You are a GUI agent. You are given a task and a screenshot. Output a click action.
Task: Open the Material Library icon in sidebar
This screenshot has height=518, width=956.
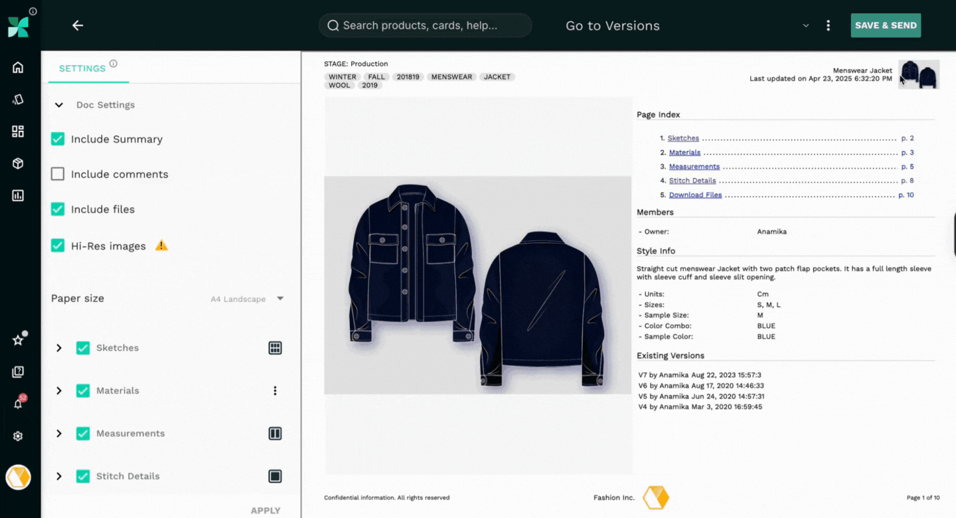click(x=18, y=99)
